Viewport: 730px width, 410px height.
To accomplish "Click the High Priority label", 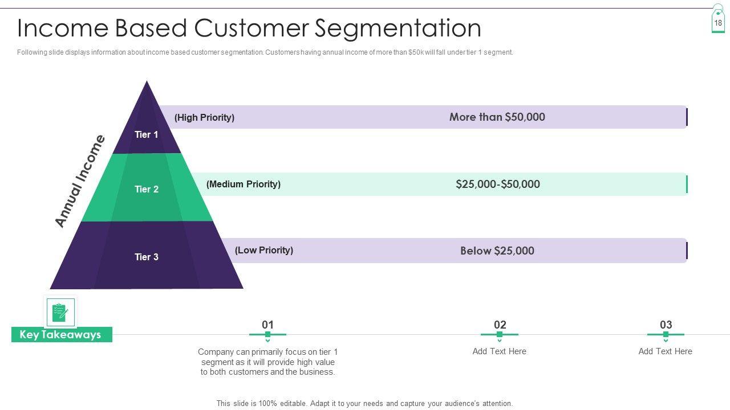I will point(204,118).
